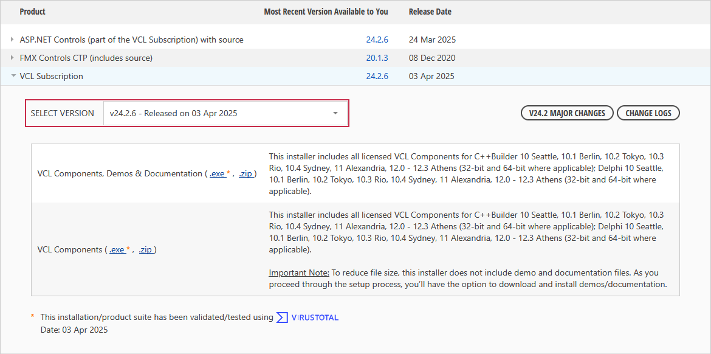Click Most Recent Version Available column header

326,12
